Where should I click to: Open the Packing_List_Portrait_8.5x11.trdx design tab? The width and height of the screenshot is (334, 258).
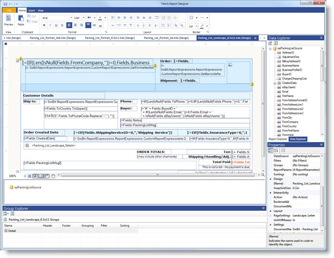[x=110, y=38]
